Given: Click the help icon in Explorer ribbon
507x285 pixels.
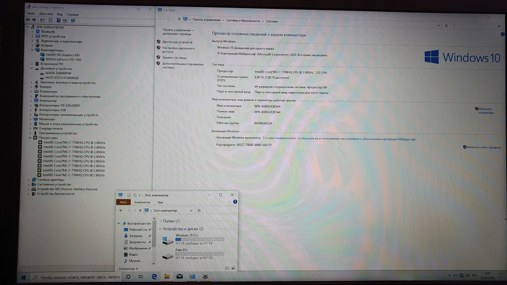Looking at the screenshot, I should 235,201.
